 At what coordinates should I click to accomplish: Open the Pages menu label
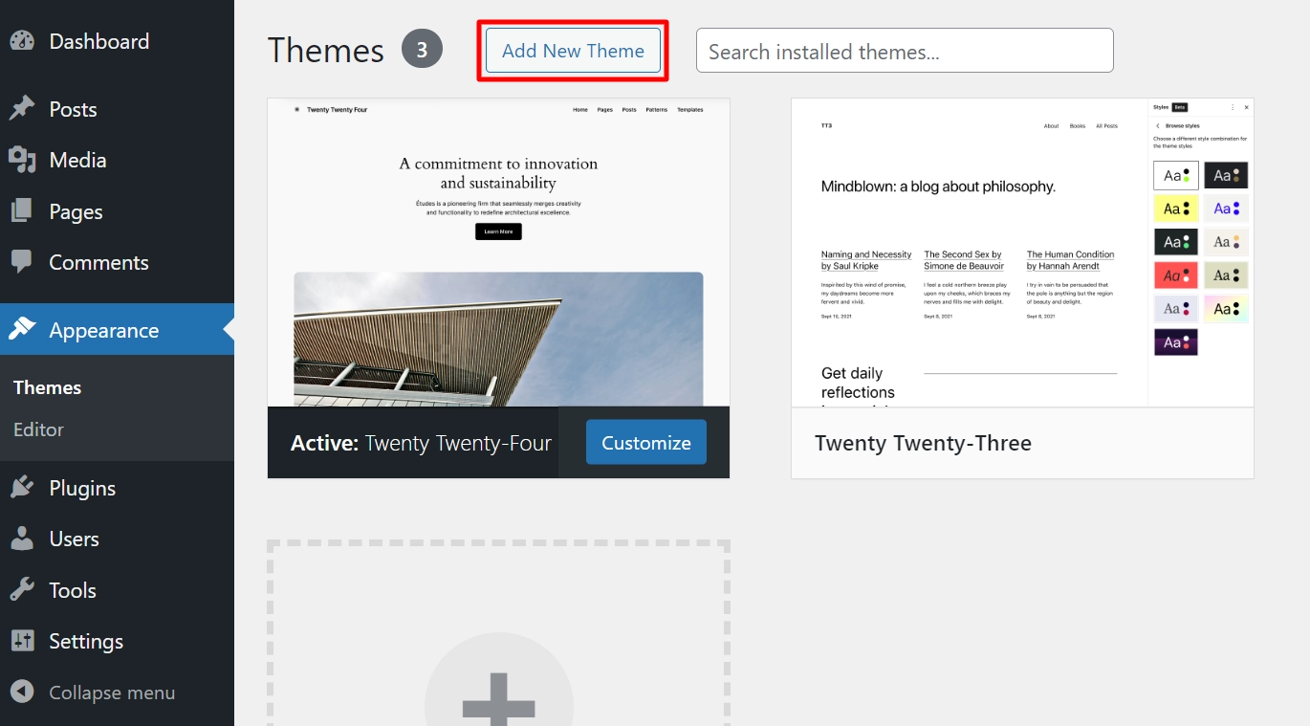coord(76,211)
